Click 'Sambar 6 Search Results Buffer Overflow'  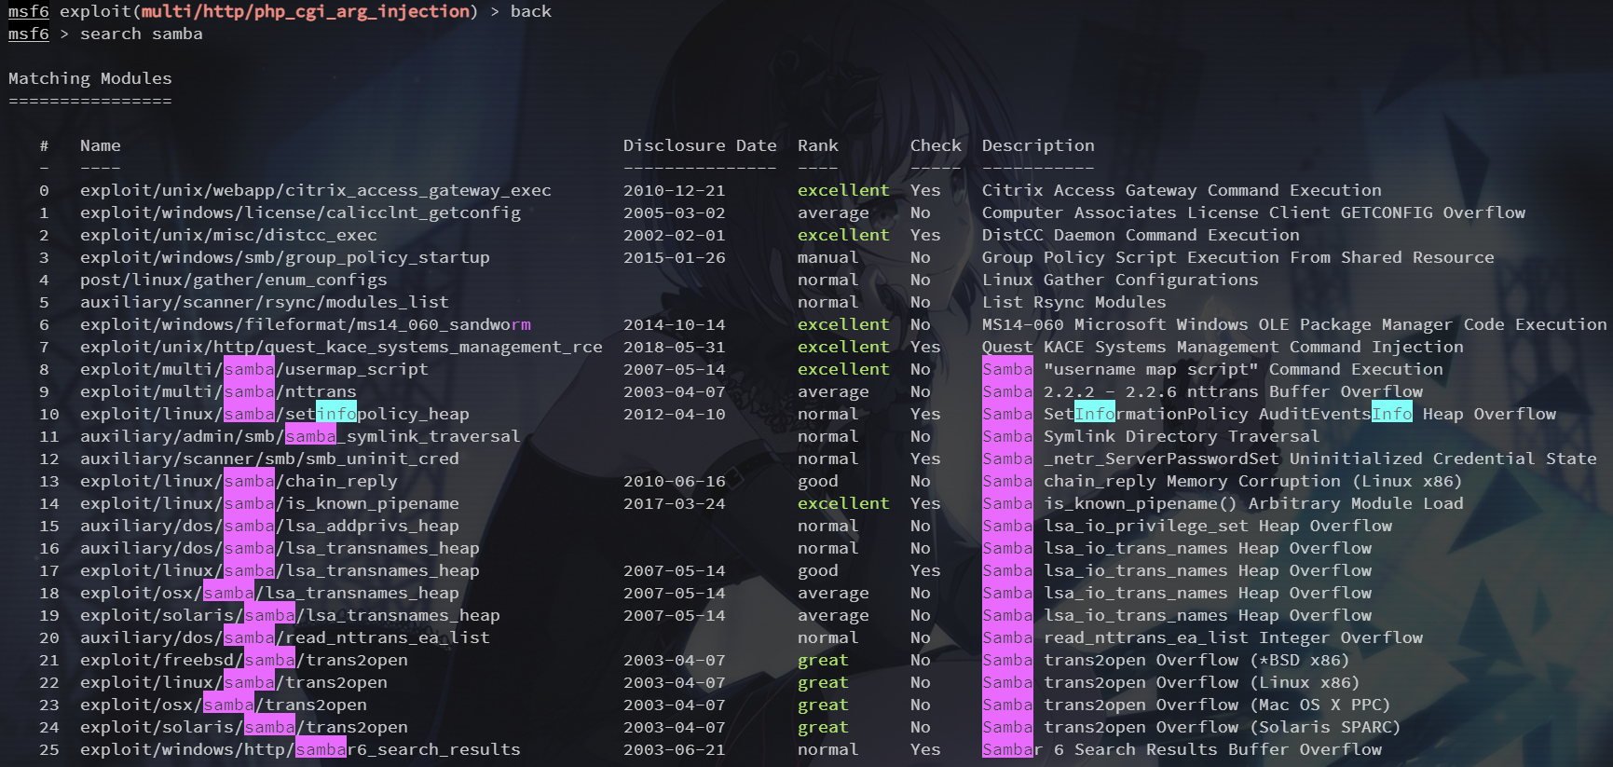click(1182, 749)
